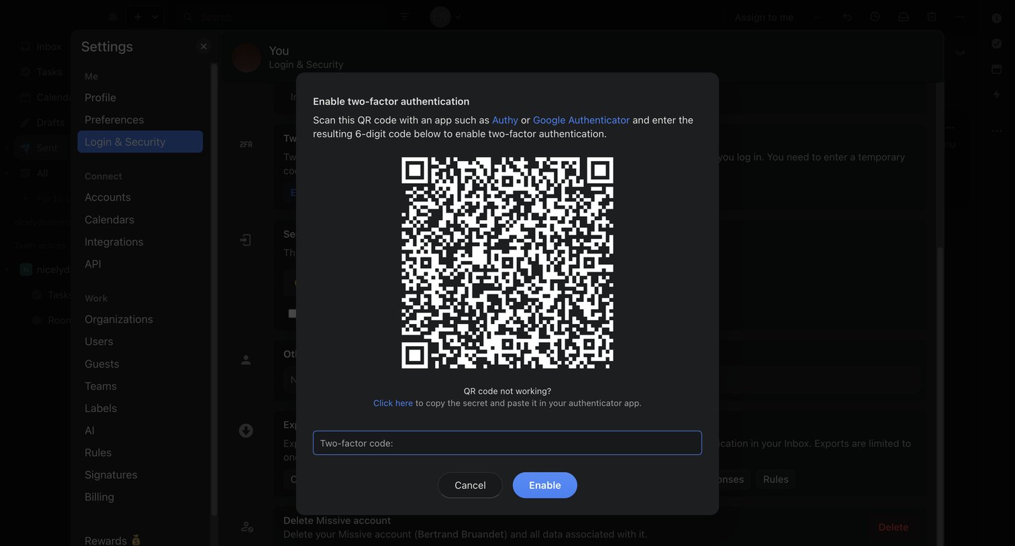1015x546 pixels.
Task: Click the Enable button in the dialog
Action: (545, 485)
